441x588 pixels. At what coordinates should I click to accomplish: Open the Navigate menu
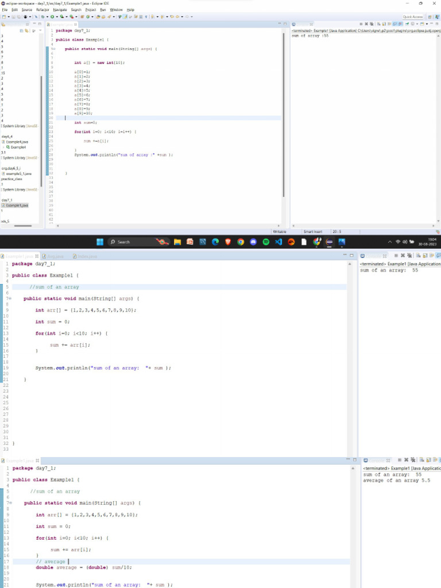(60, 10)
